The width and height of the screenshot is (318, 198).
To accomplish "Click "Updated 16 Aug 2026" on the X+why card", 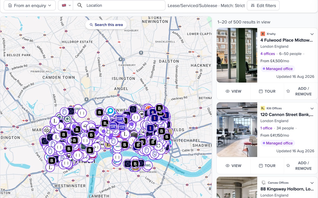I will (x=295, y=77).
